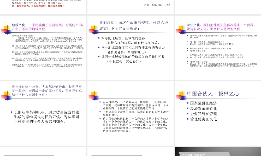Click the text (非我族类，其心必异)
The width and height of the screenshot is (261, 156).
[x=124, y=62]
